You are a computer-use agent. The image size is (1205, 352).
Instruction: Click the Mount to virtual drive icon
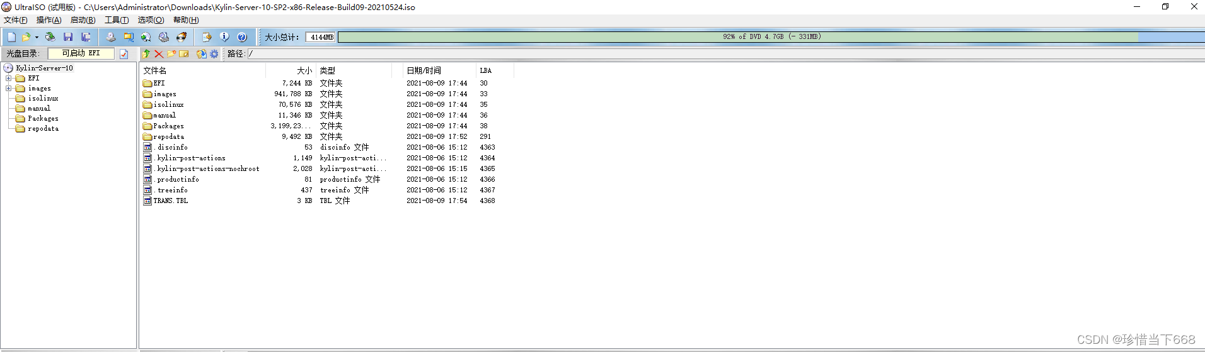pos(164,37)
